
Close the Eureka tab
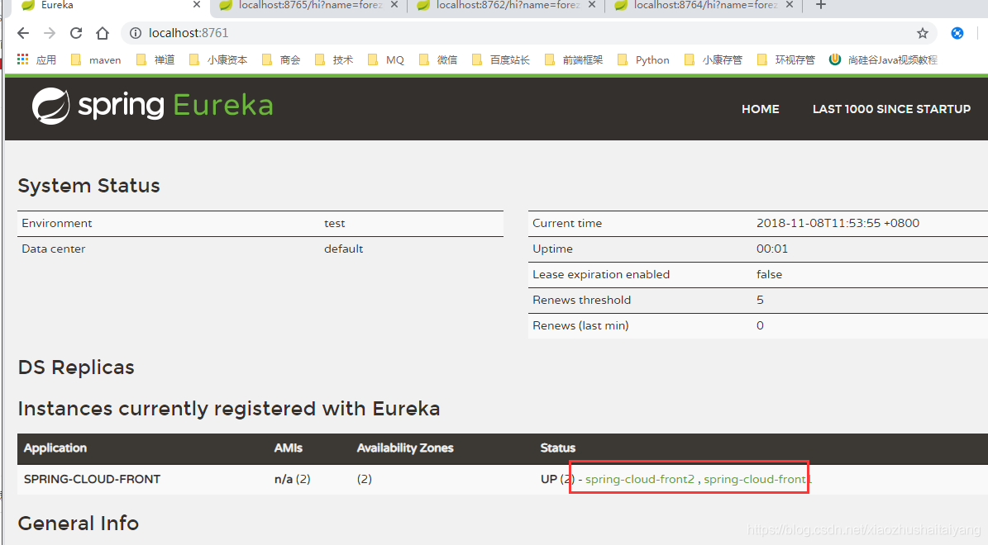tap(197, 5)
